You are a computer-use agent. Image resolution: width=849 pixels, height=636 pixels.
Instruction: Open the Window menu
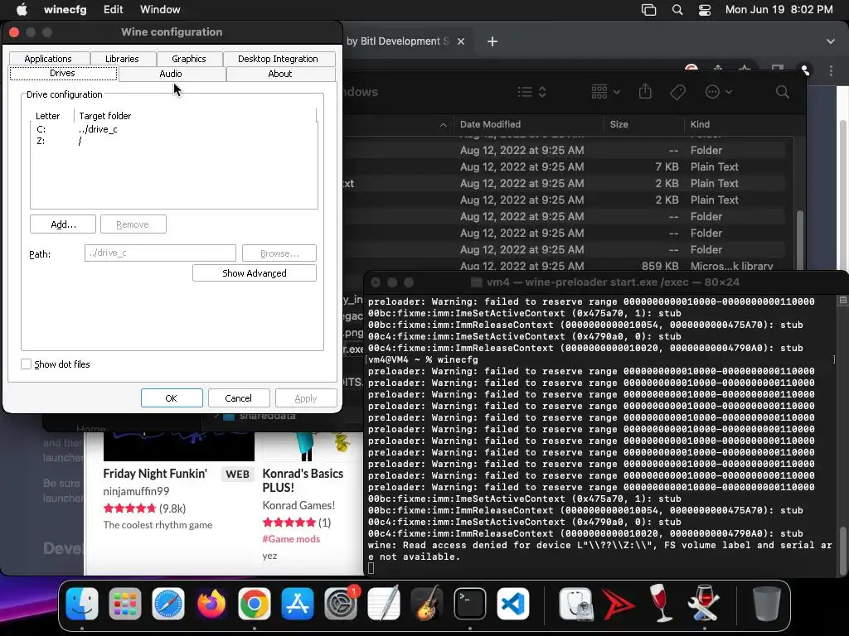(x=160, y=9)
